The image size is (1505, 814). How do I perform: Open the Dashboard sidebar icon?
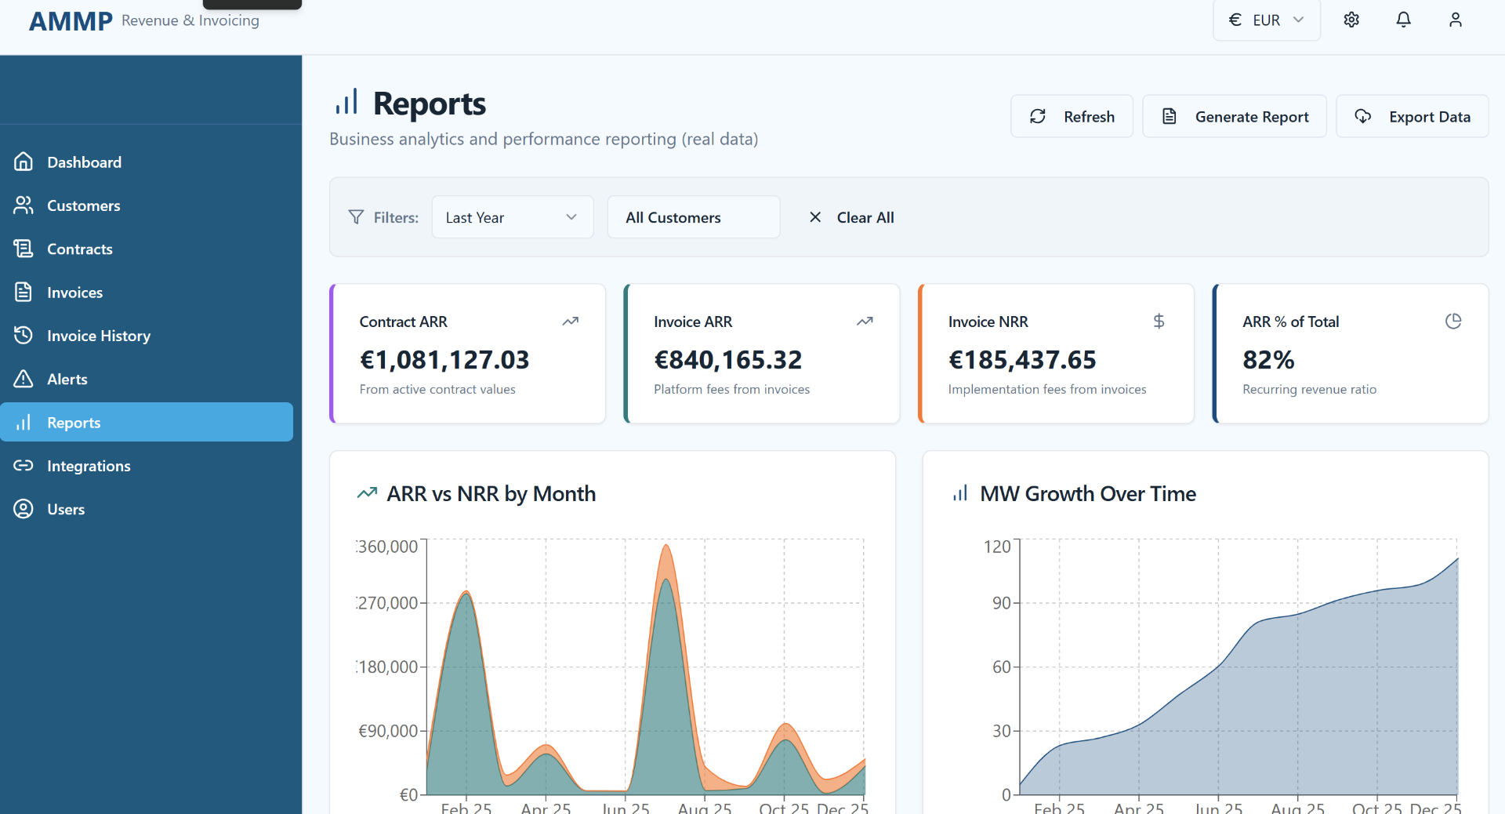pyautogui.click(x=24, y=162)
